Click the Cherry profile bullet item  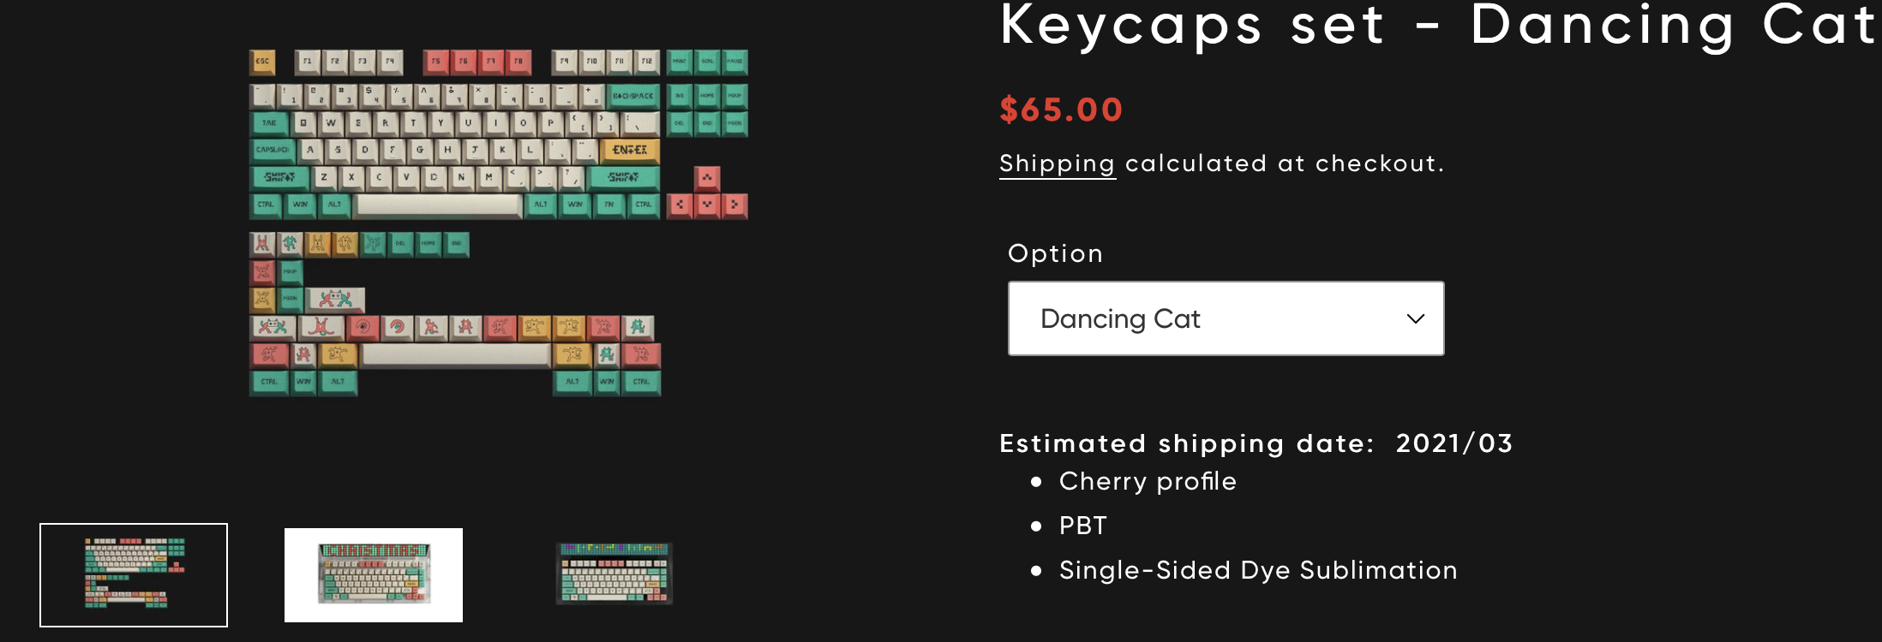tap(1148, 481)
